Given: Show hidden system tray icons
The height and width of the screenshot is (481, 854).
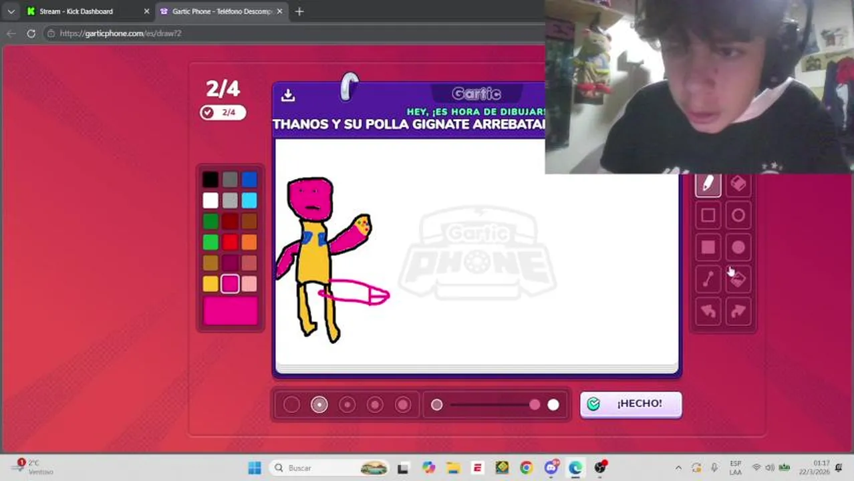Looking at the screenshot, I should 678,468.
